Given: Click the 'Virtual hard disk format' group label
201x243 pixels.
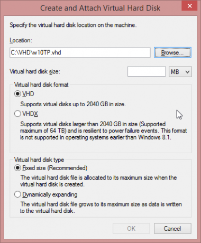Looking at the screenshot, I should click(41, 85).
